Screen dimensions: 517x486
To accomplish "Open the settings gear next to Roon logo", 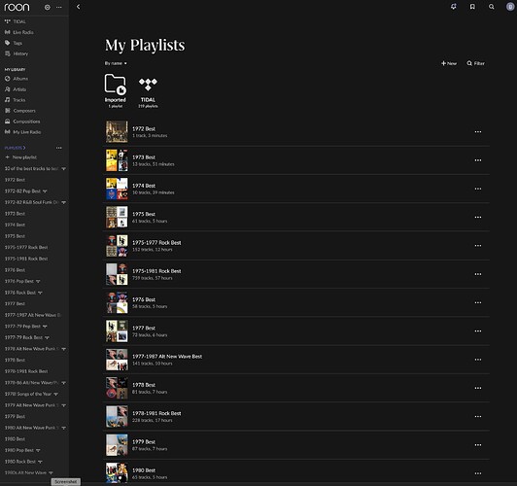I will 48,7.
